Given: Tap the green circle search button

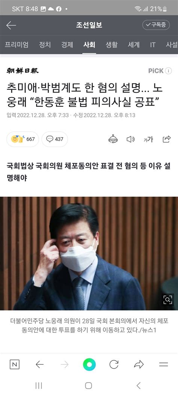Looking at the screenshot, I should 89,364.
